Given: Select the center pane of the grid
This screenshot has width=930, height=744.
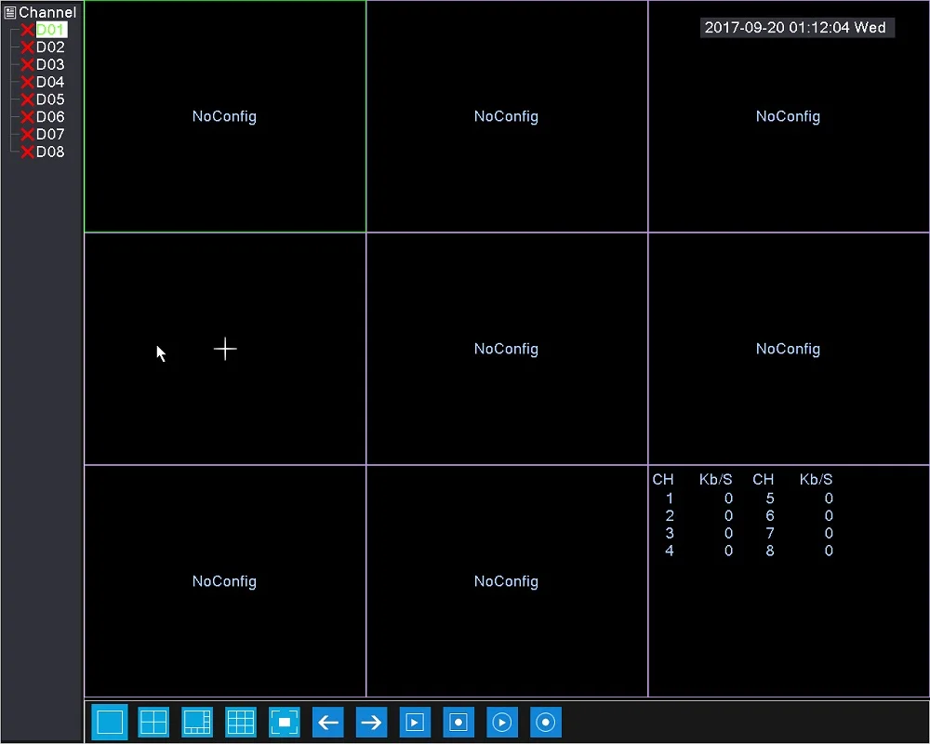Looking at the screenshot, I should (x=507, y=349).
